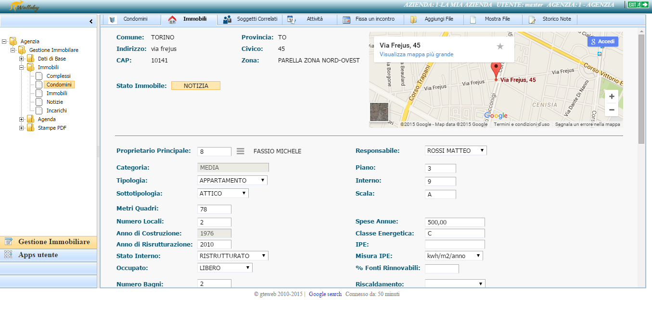The image size is (652, 309).
Task: Collapse the Gestione Immobilare tree node
Action: (13, 50)
